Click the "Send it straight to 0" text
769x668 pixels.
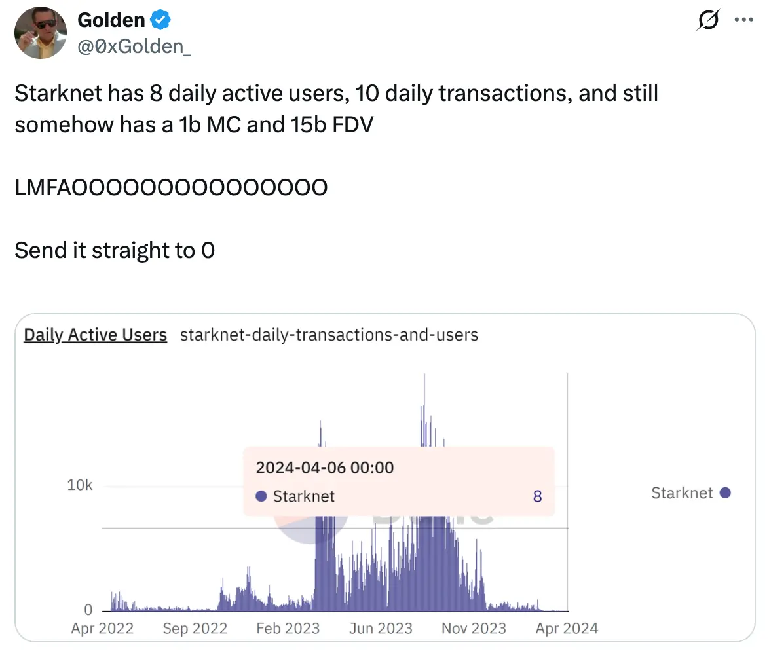click(x=115, y=250)
